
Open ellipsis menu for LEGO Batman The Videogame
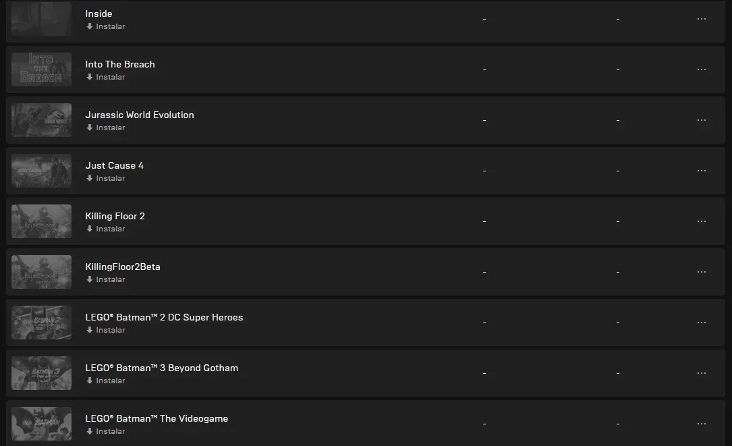[701, 424]
